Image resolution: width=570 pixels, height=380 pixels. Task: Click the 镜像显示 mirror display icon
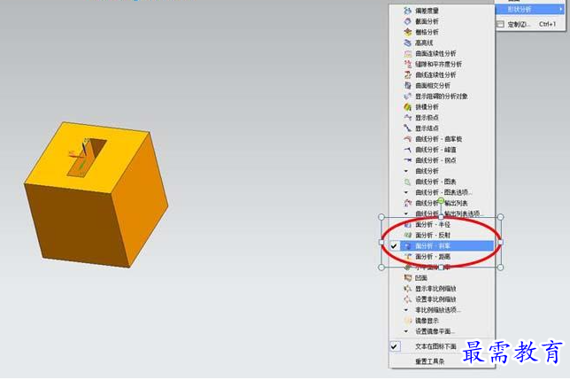pos(407,321)
